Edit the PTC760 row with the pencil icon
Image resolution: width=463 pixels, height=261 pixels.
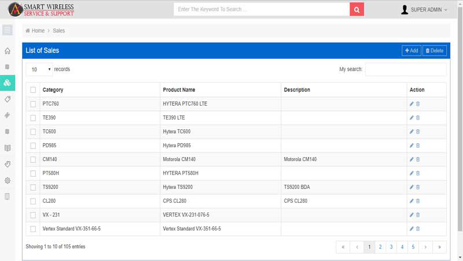(x=411, y=104)
